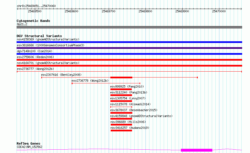Screen dimensions: 250x153
Task: Click ruler position 25470000
Action: (x=219, y=11)
